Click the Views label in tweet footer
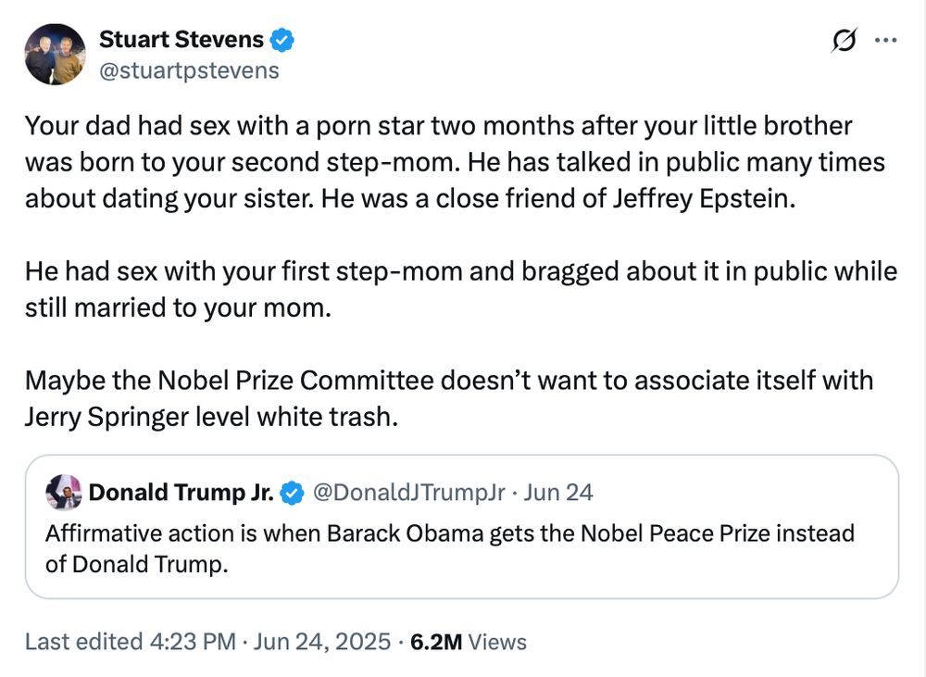The image size is (926, 677). click(x=497, y=642)
